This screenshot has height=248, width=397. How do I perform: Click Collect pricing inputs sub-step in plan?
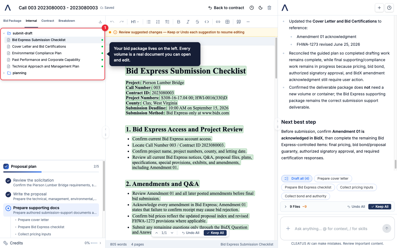pyautogui.click(x=34, y=234)
